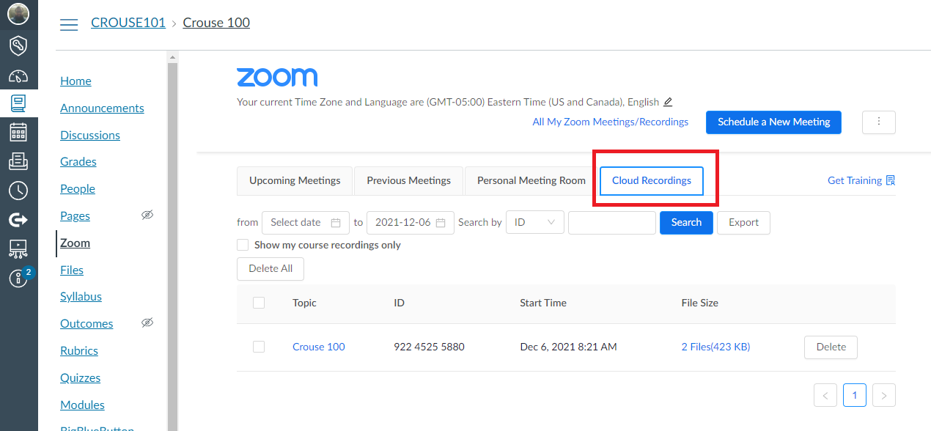Open the calendar icon in the 2021-12-06 date field
The image size is (931, 431).
[x=441, y=222]
